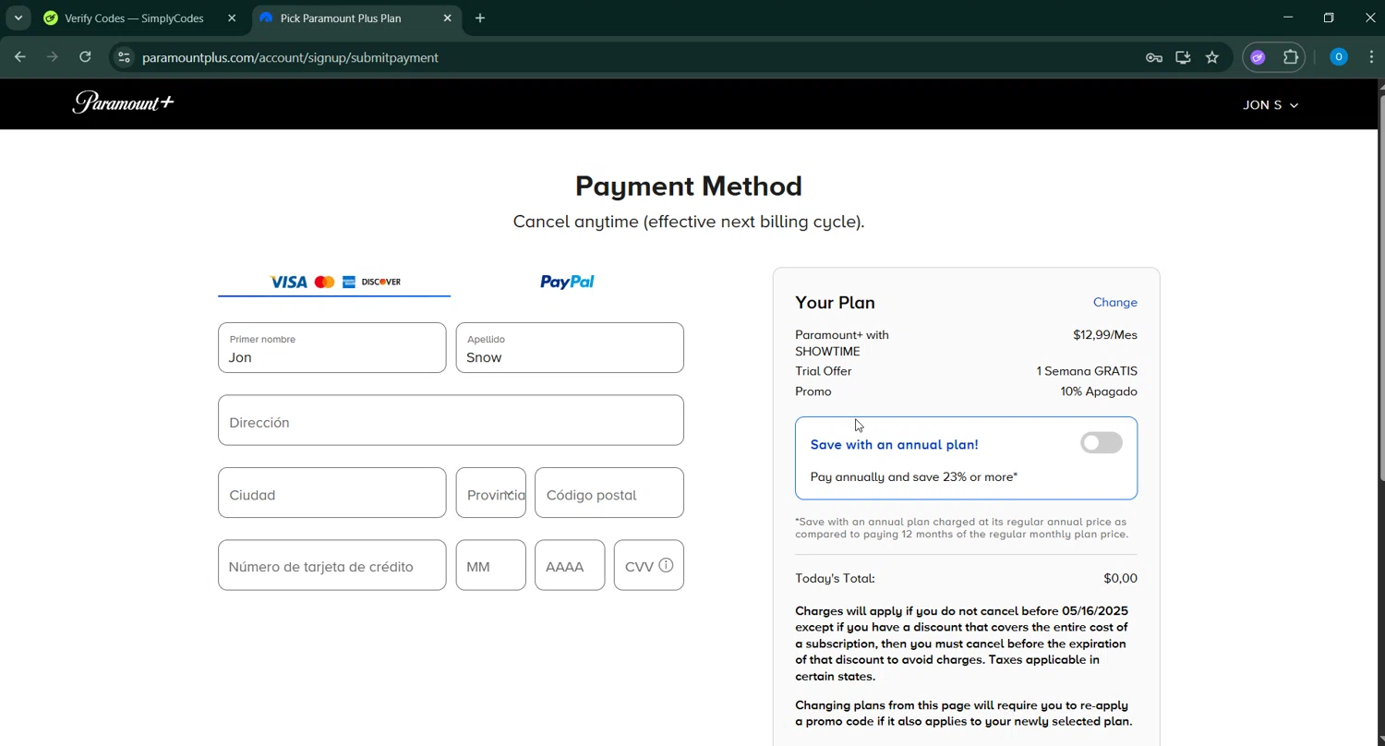Enable the annual plan toggle

pyautogui.click(x=1101, y=443)
